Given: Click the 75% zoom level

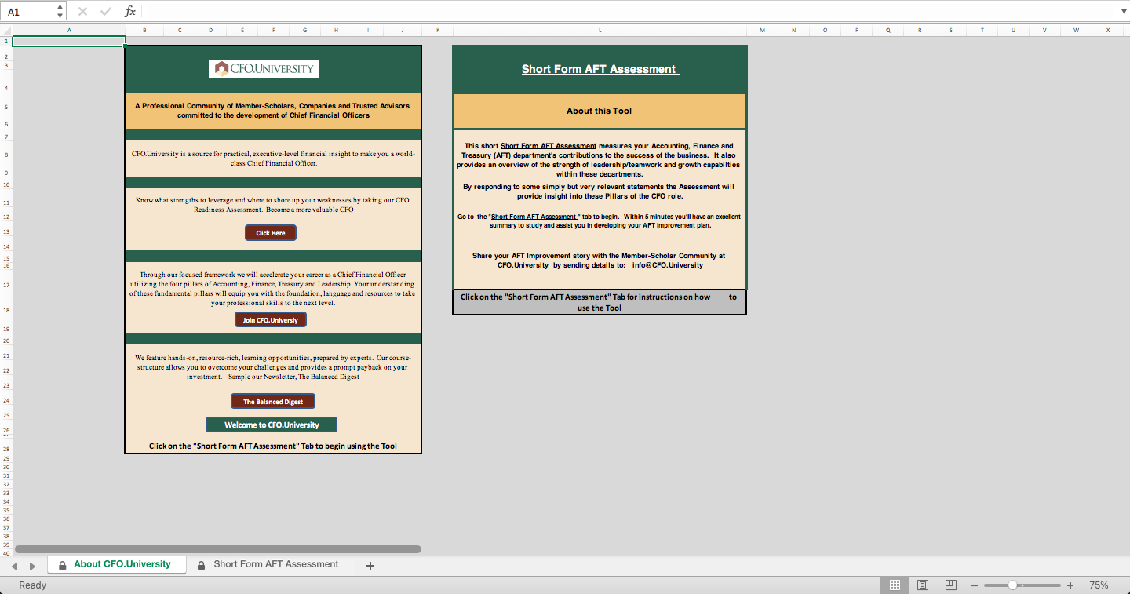Looking at the screenshot, I should click(x=1099, y=585).
